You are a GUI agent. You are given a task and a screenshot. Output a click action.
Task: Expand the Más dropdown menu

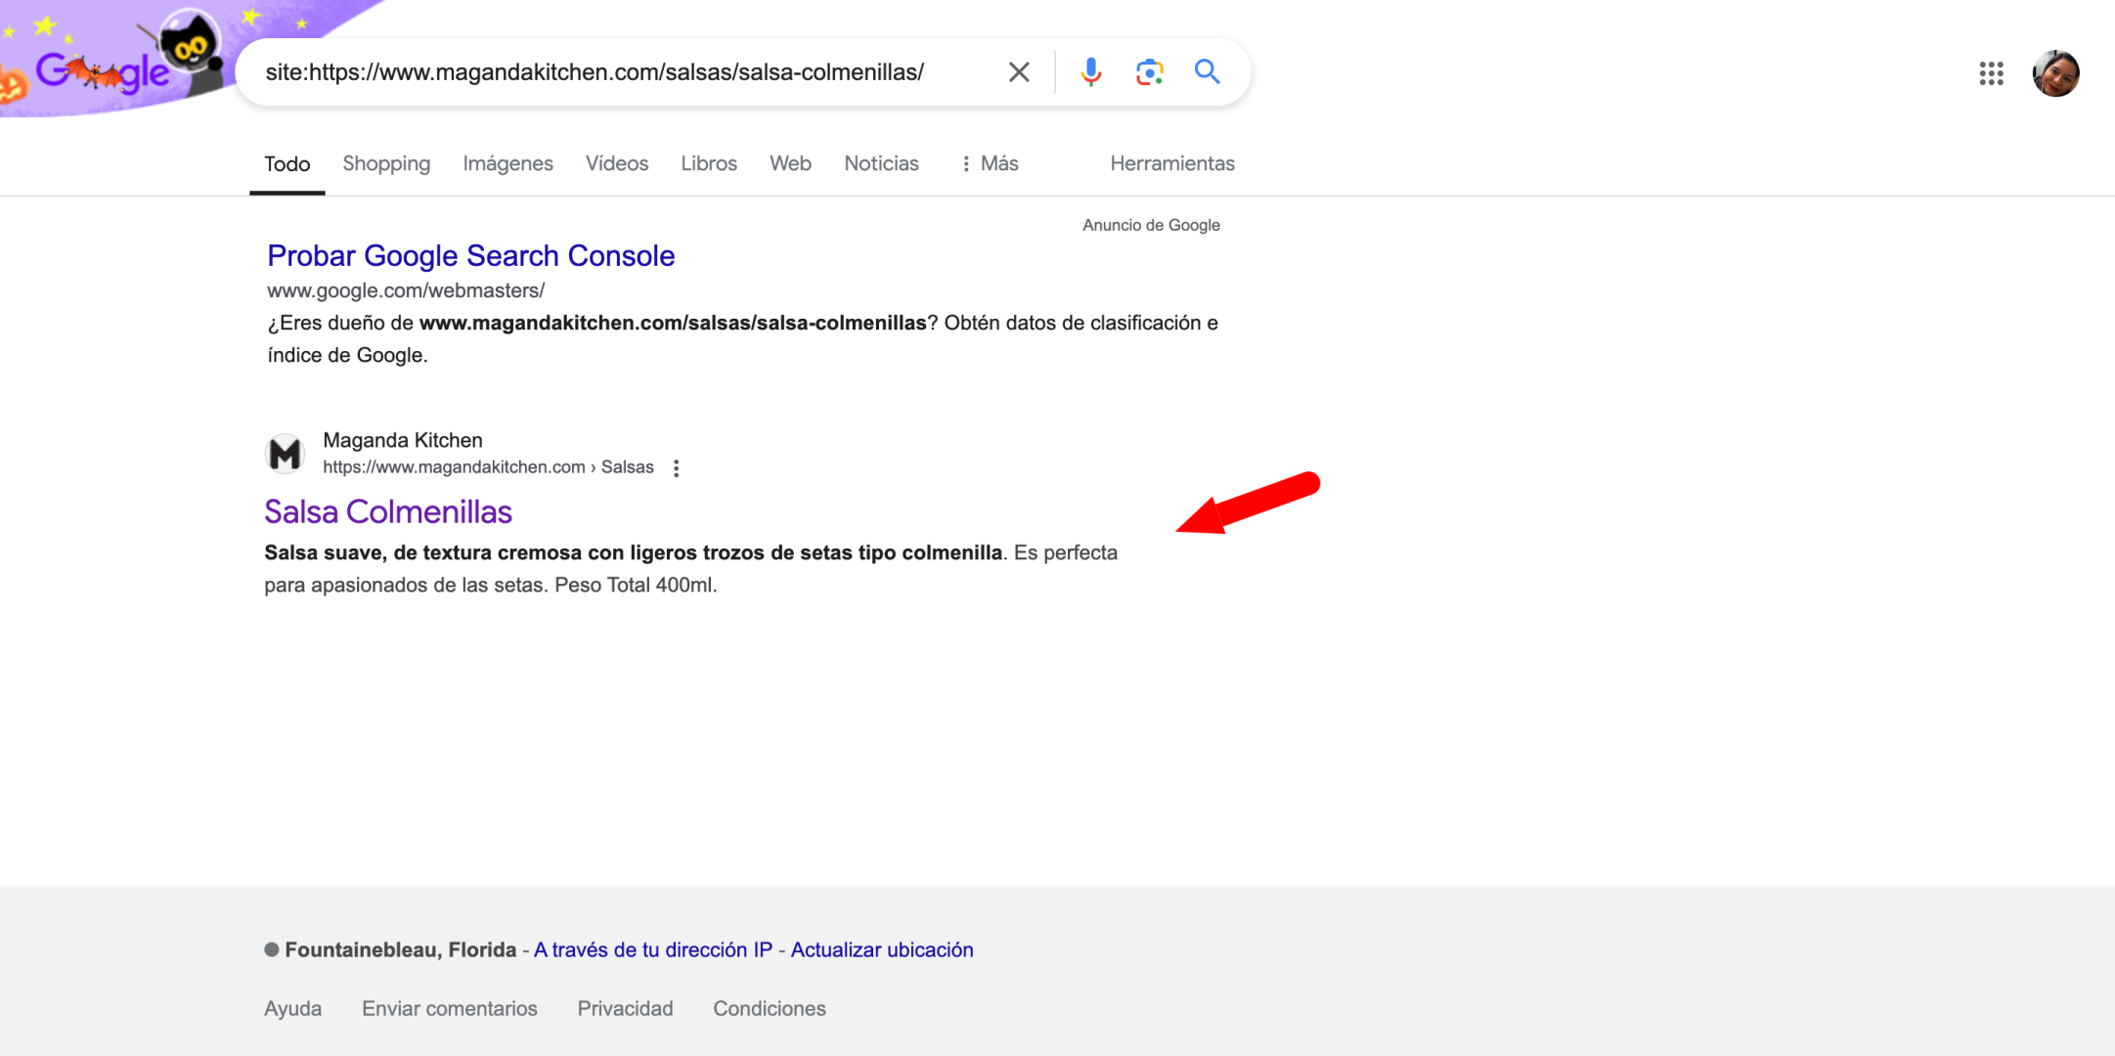point(990,164)
